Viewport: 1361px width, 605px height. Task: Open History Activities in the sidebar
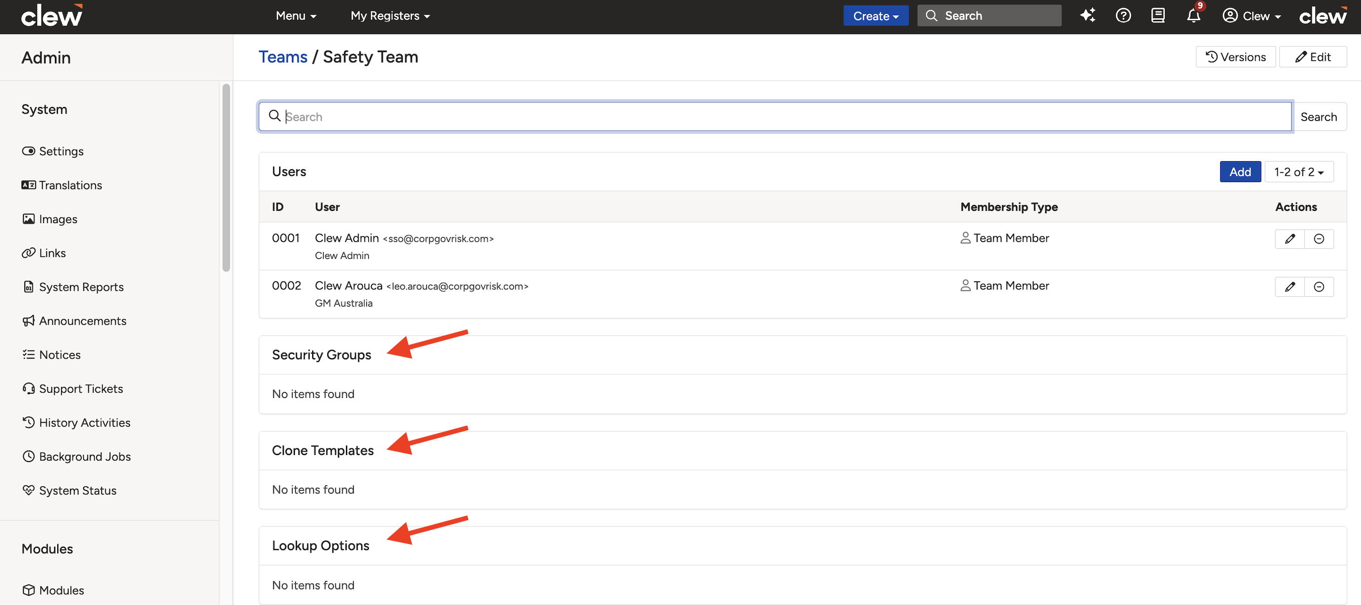point(76,422)
